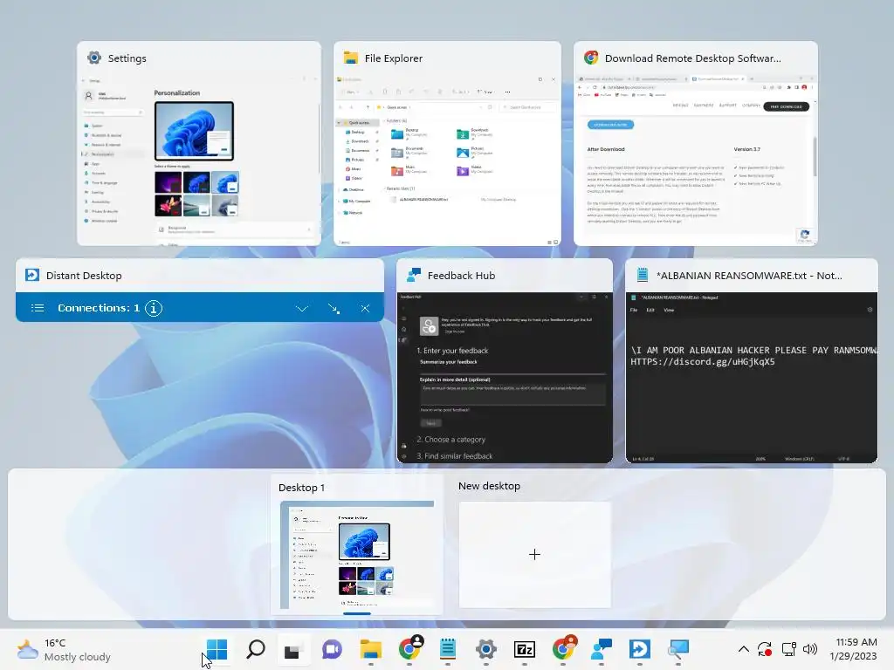Open the hamburger menu in Distant Desktop bar
This screenshot has width=894, height=670.
pos(38,308)
